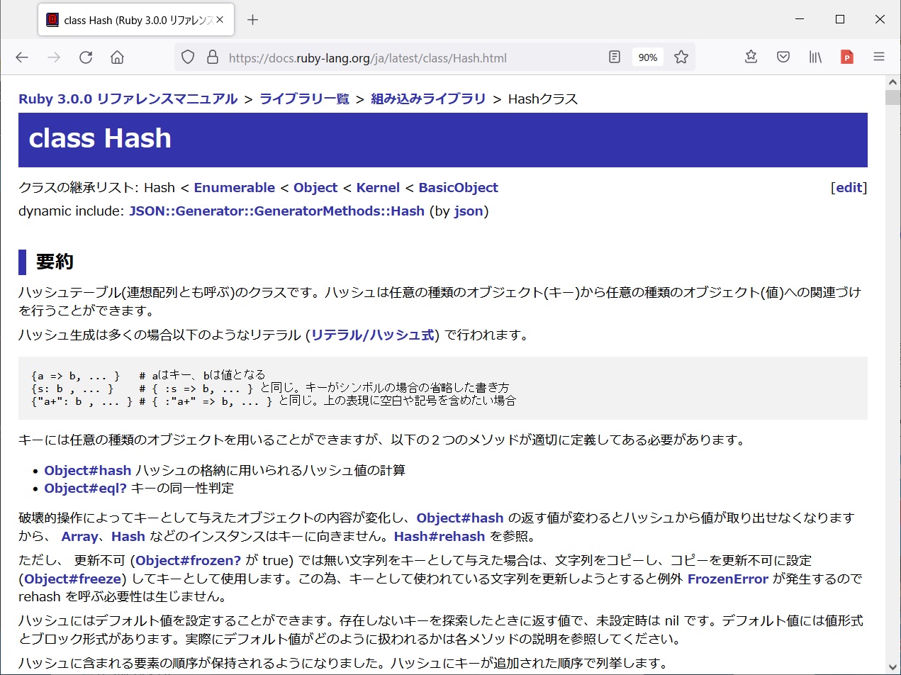901x675 pixels.
Task: Open a new browser tab
Action: tap(253, 20)
